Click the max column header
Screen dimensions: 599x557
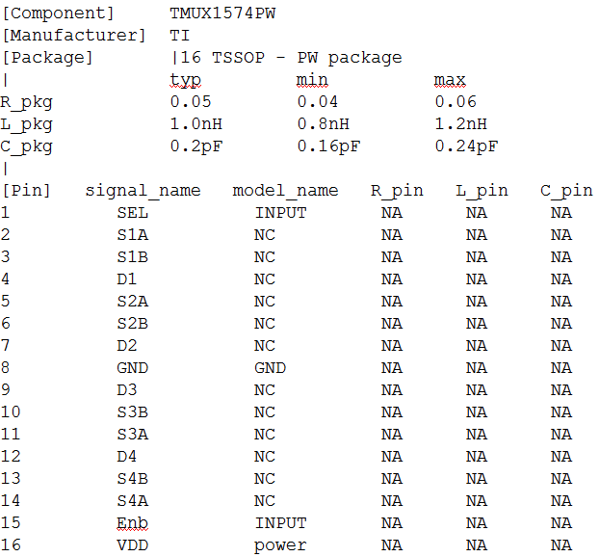click(x=450, y=80)
